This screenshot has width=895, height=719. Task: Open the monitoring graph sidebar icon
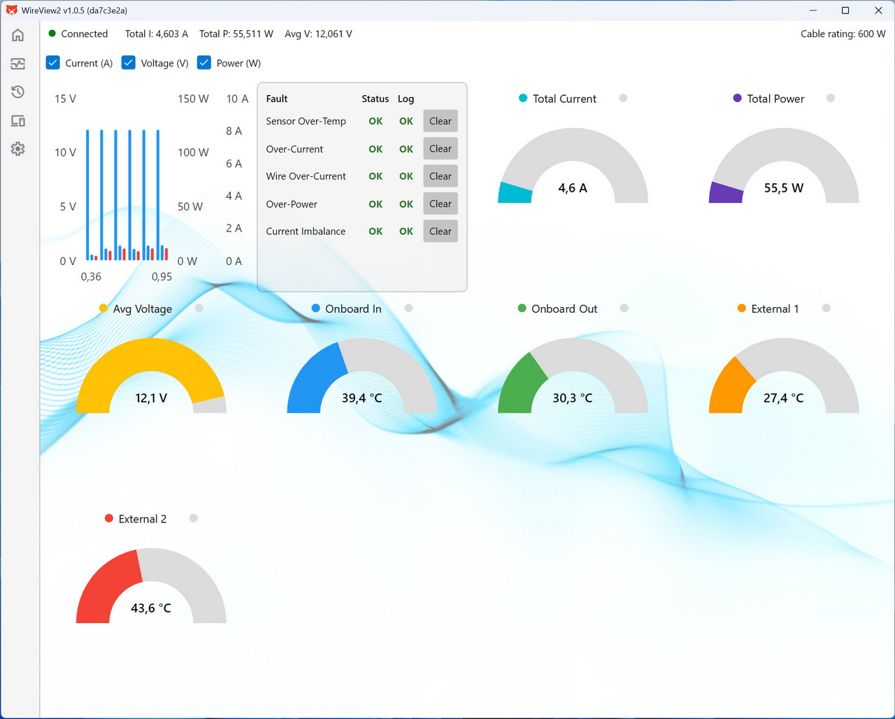click(18, 64)
